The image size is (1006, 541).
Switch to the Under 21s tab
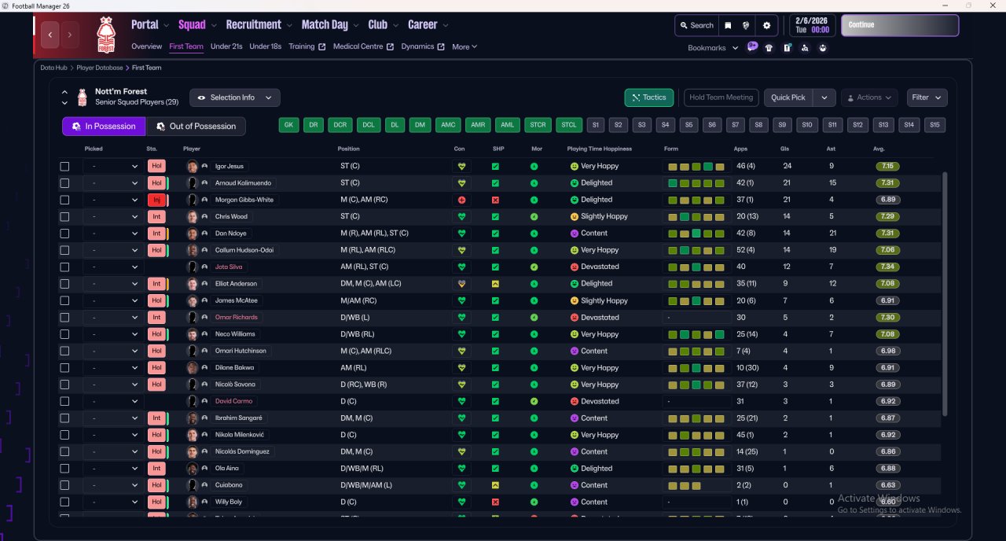click(x=226, y=46)
